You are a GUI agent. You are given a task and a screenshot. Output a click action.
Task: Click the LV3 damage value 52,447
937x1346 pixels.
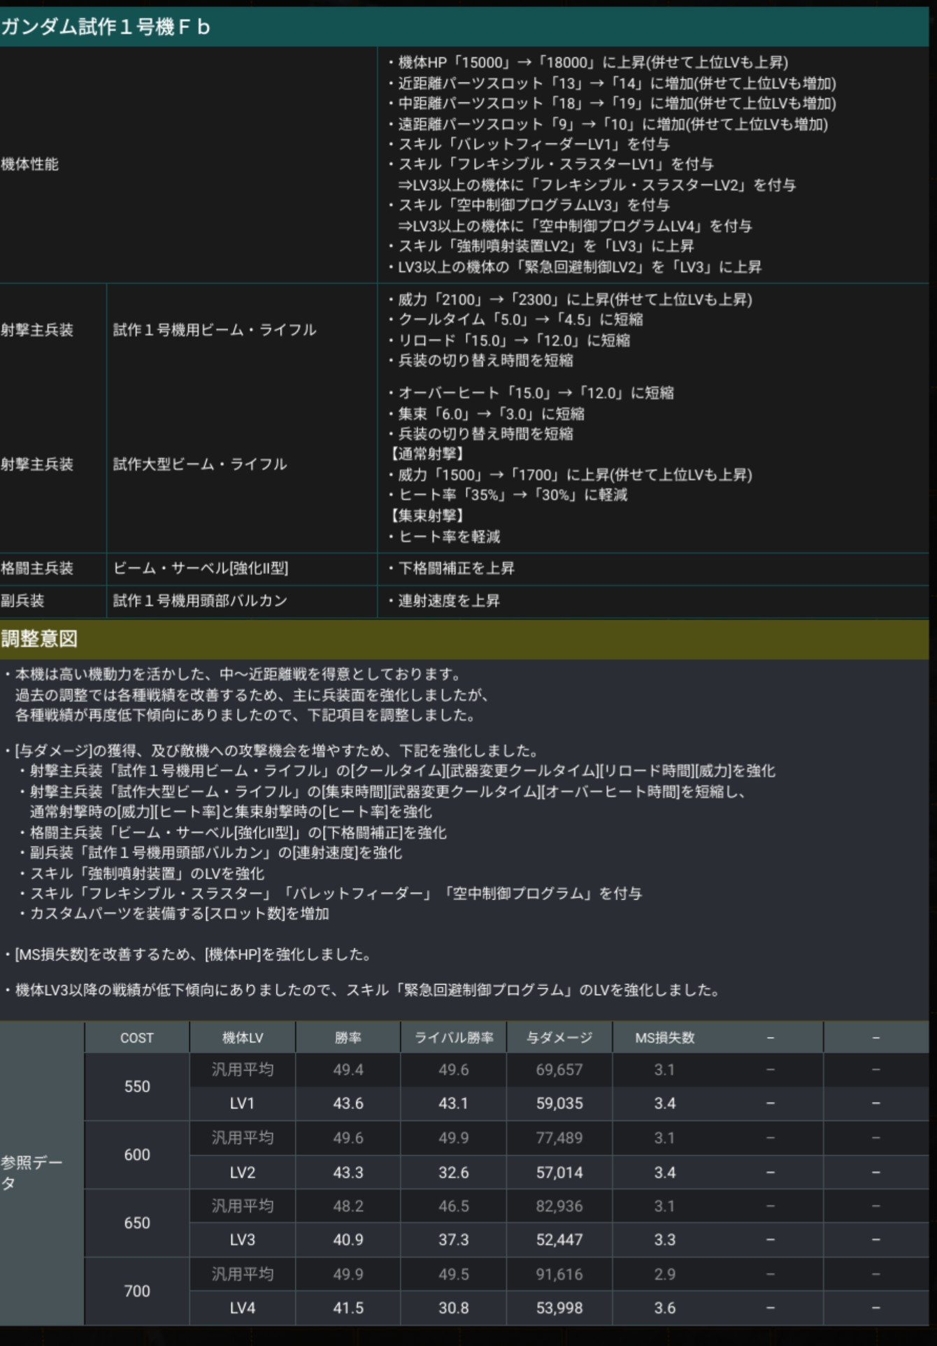pos(559,1240)
